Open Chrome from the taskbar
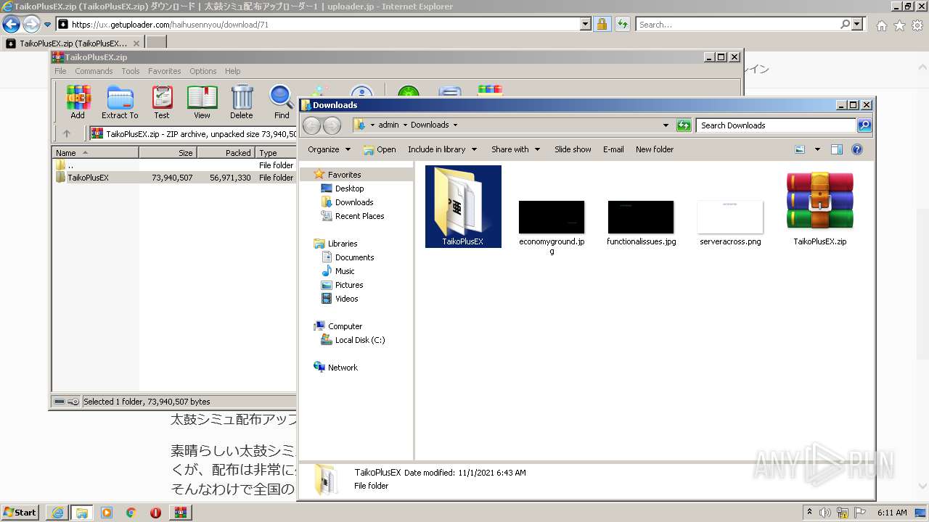 tap(131, 513)
